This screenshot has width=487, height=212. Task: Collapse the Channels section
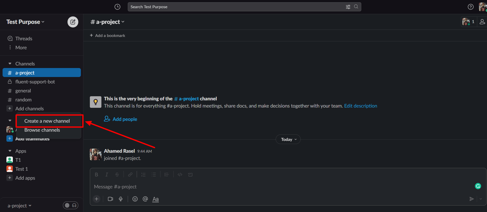[10, 64]
